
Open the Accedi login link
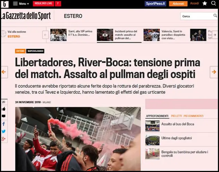coord(194,3)
